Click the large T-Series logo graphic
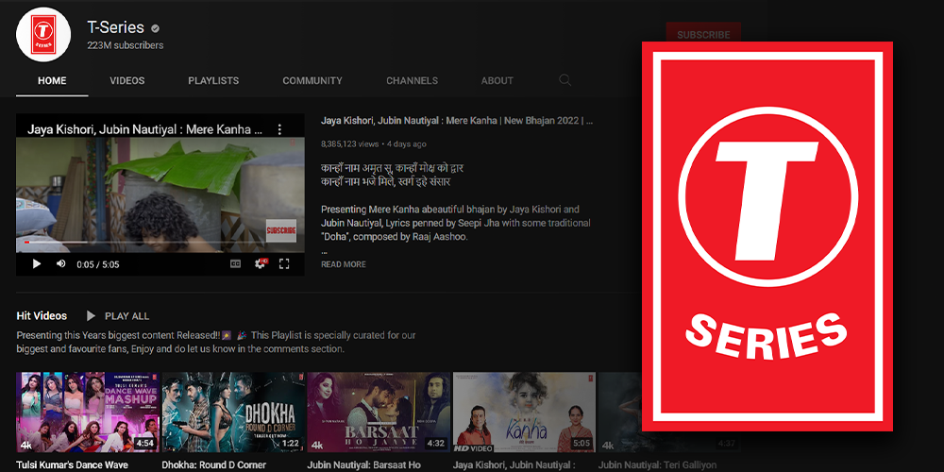 click(767, 237)
